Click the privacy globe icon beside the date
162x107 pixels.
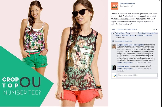point(132,6)
